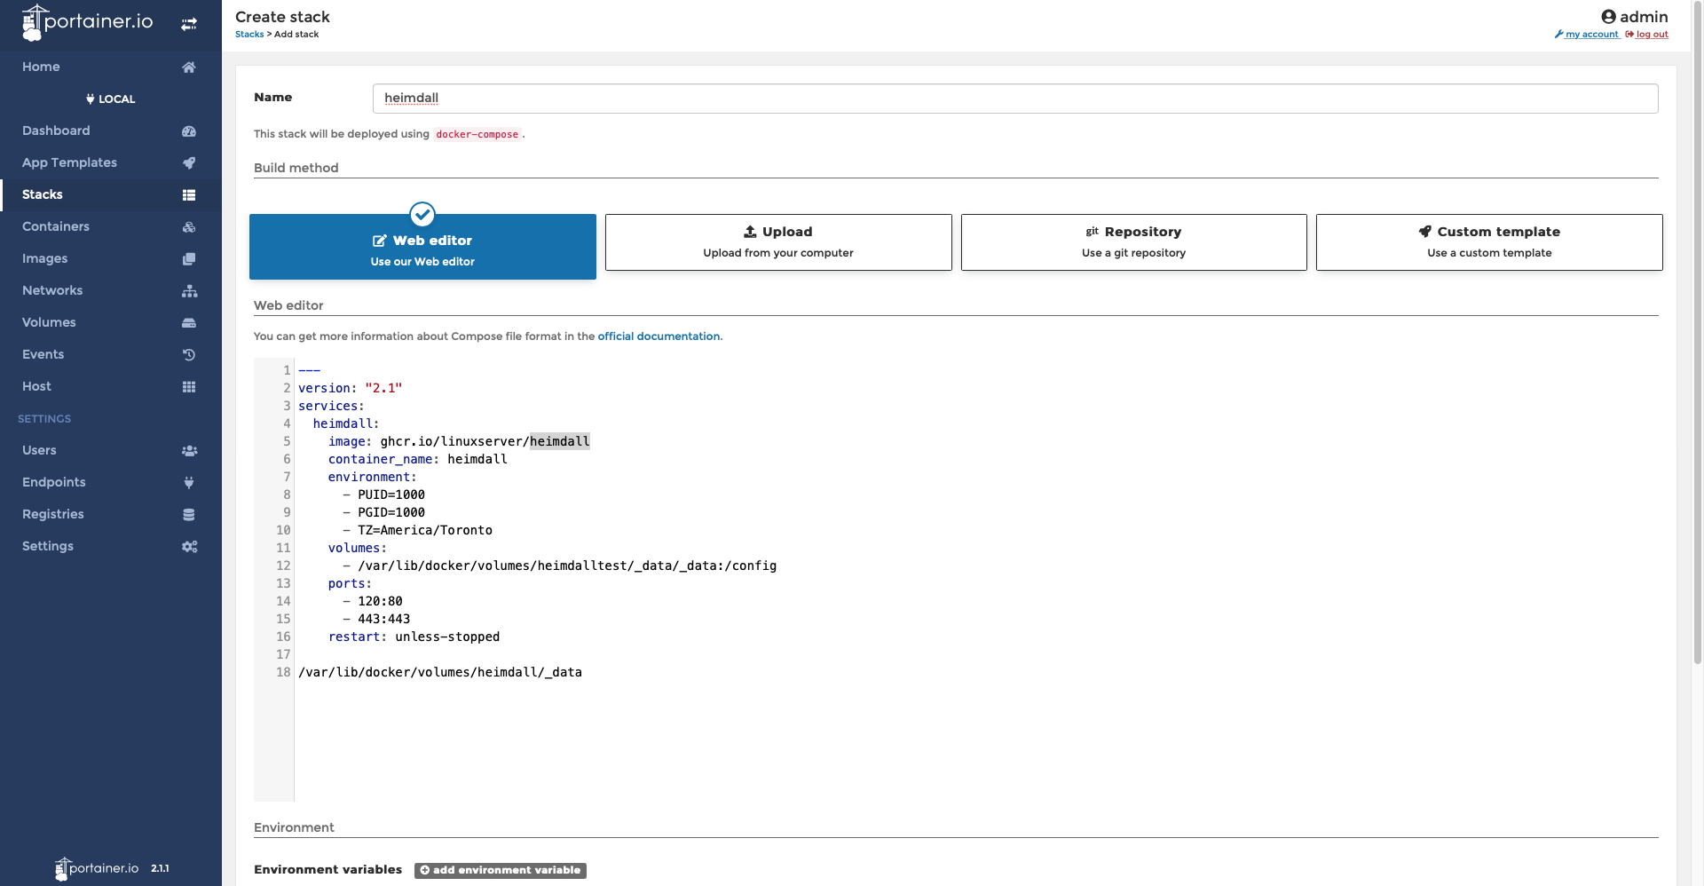Click the 443:443 port mapping line
Screen dimensions: 1704x886
tap(376, 619)
